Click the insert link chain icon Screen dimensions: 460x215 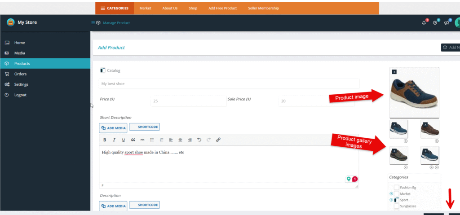click(218, 140)
